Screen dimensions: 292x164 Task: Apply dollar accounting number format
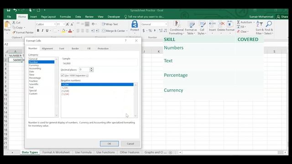[x=143, y=31]
